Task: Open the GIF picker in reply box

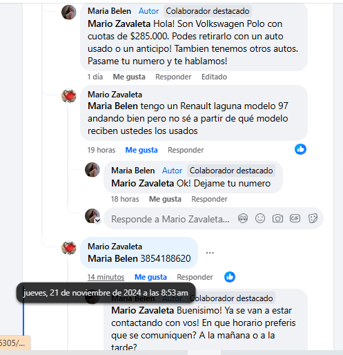Action: click(295, 218)
